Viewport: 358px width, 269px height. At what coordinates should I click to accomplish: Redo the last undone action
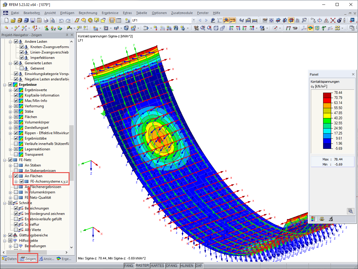point(68,20)
